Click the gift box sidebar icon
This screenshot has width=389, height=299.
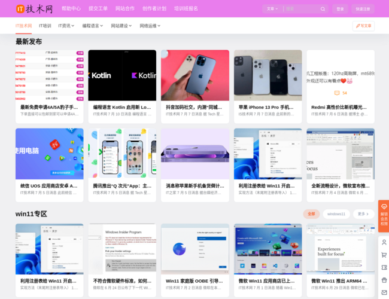(384, 280)
